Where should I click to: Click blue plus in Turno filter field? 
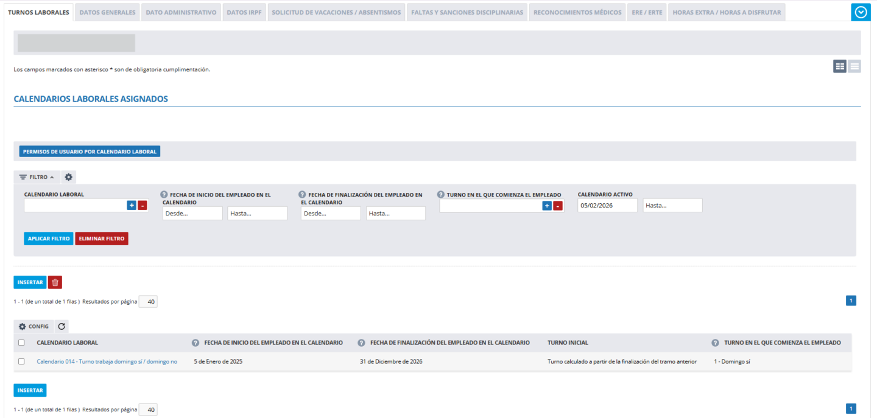(547, 206)
